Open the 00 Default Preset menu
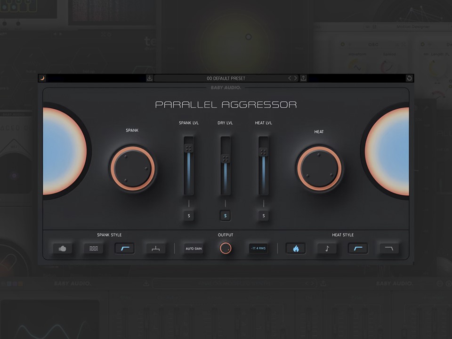This screenshot has width=452, height=339. tap(226, 78)
